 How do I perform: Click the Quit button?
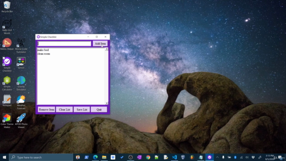[x=99, y=110]
